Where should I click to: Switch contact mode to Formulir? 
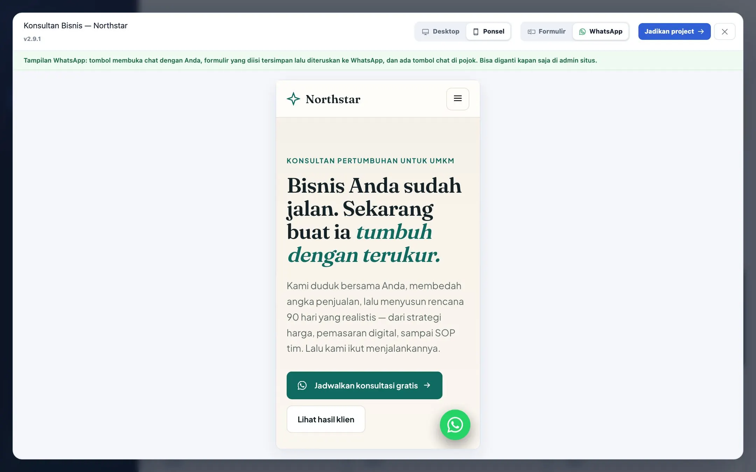(547, 31)
